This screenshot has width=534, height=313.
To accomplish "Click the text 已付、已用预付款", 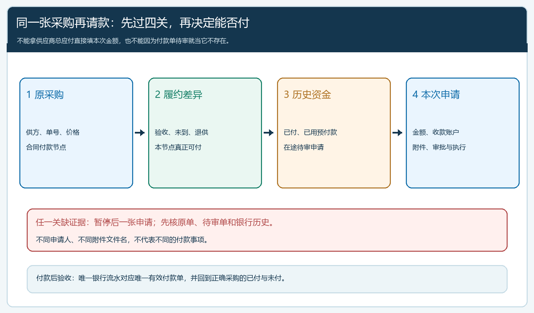I will click(x=310, y=132).
